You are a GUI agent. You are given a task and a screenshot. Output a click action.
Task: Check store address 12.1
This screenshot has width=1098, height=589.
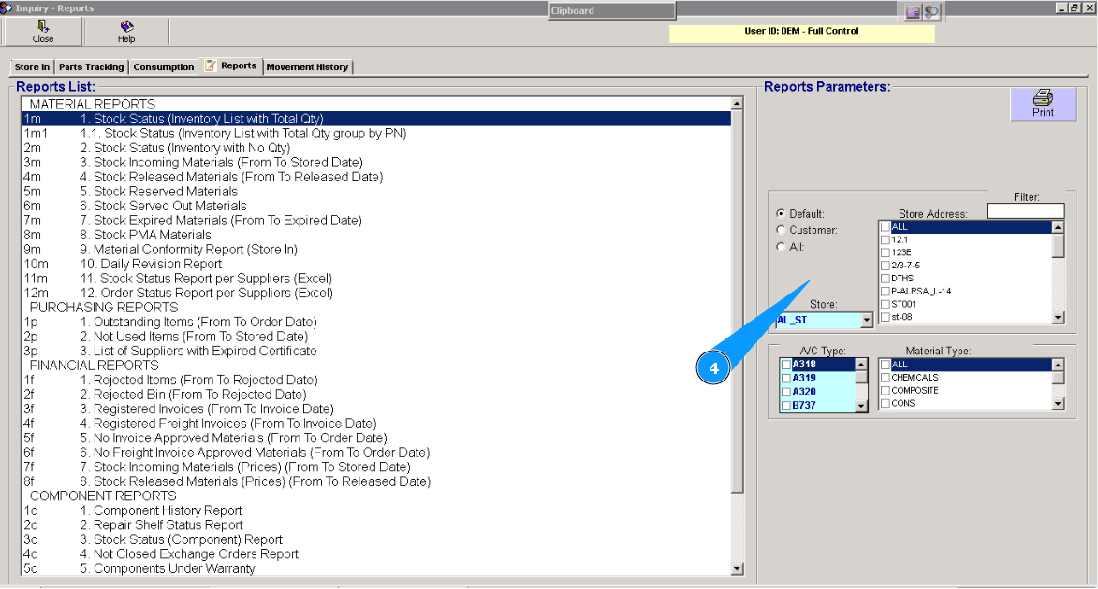[x=886, y=240]
